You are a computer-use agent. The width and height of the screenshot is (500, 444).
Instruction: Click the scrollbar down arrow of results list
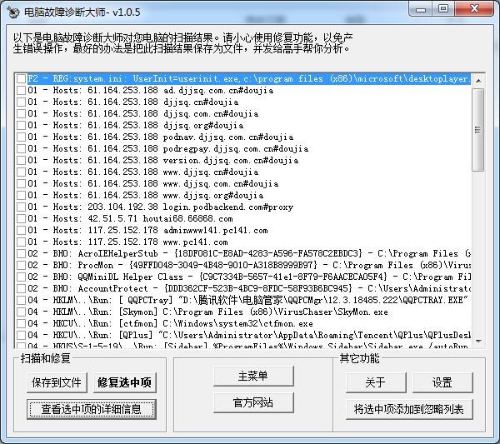pos(478,342)
